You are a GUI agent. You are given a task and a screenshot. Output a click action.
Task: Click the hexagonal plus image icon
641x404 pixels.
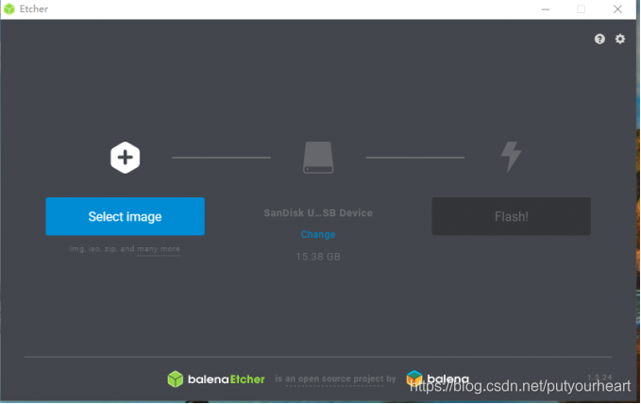126,158
